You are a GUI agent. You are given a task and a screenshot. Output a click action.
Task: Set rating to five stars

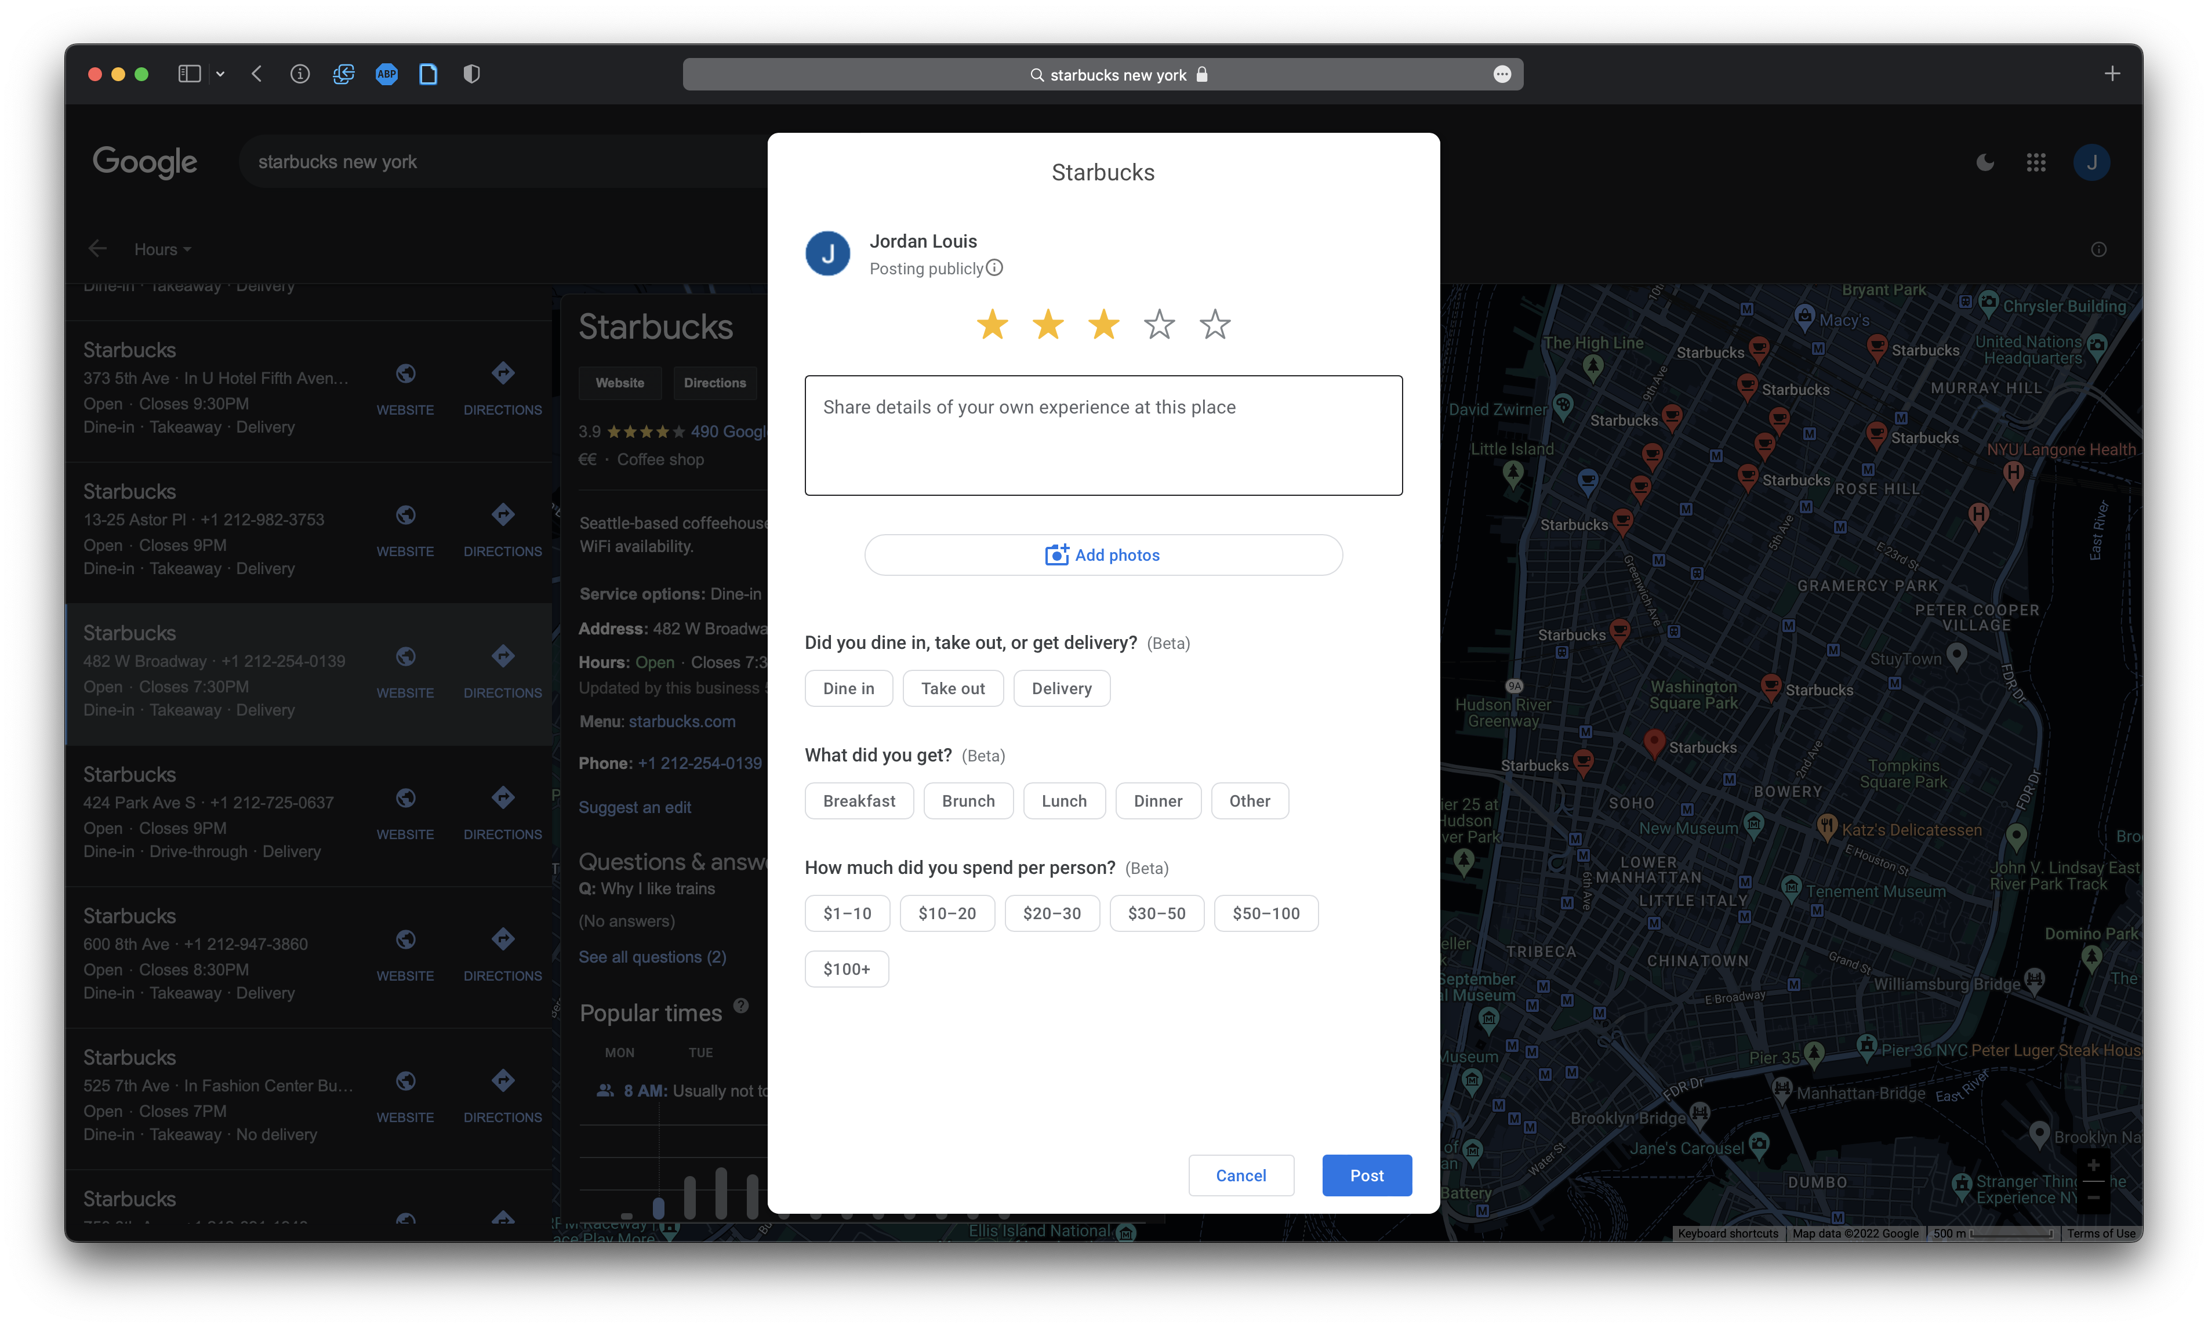point(1215,324)
